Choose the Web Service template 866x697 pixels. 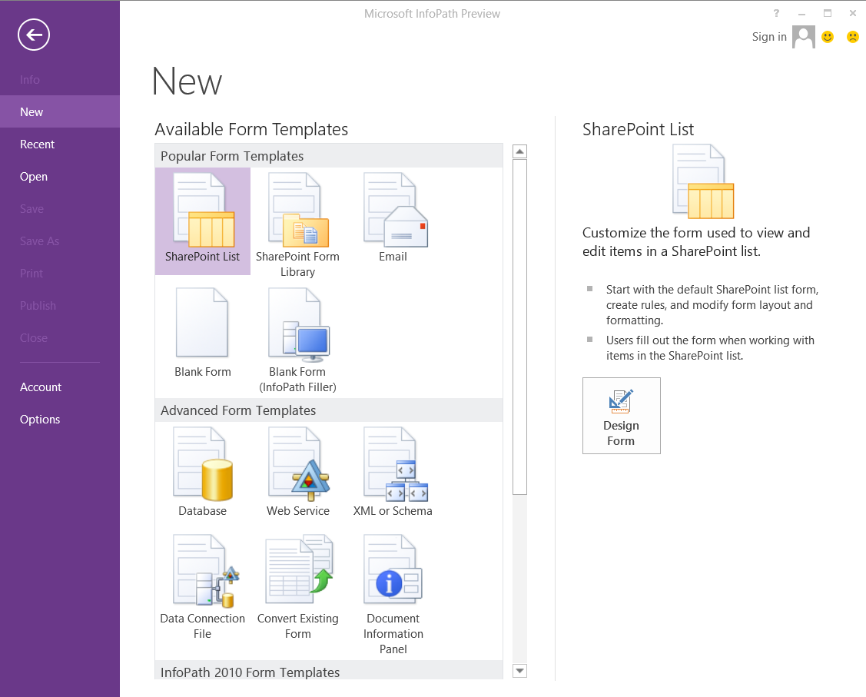point(298,472)
